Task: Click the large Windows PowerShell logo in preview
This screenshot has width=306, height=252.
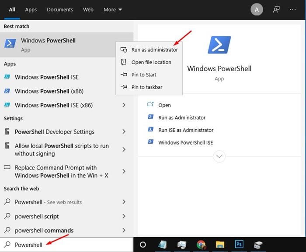Action: [219, 45]
